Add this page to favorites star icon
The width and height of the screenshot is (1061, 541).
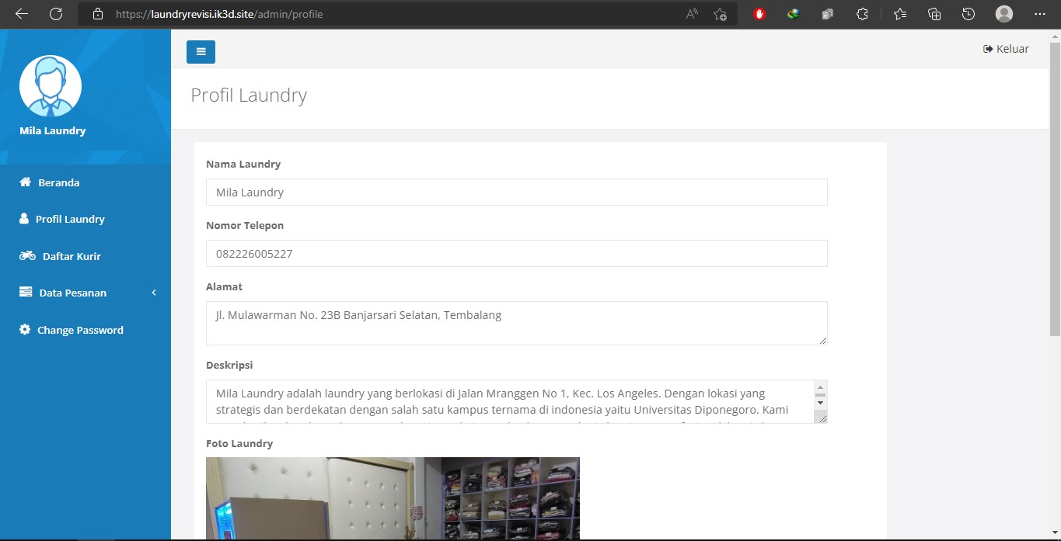(x=720, y=14)
